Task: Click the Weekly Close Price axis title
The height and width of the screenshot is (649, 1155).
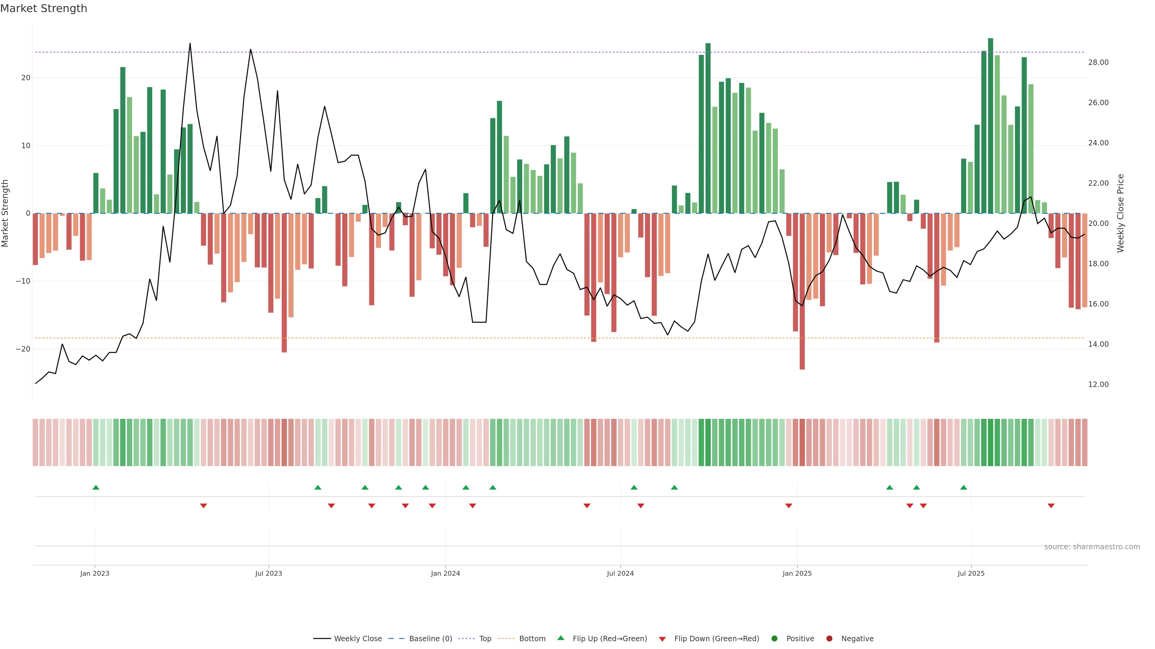Action: (x=1120, y=213)
